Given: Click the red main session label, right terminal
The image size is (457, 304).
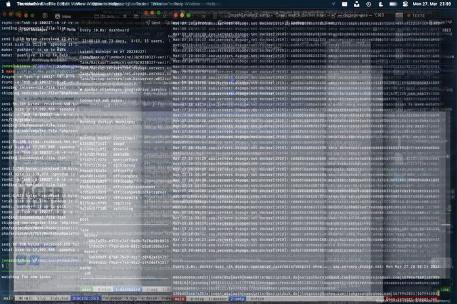Looking at the screenshot, I should tap(179, 299).
